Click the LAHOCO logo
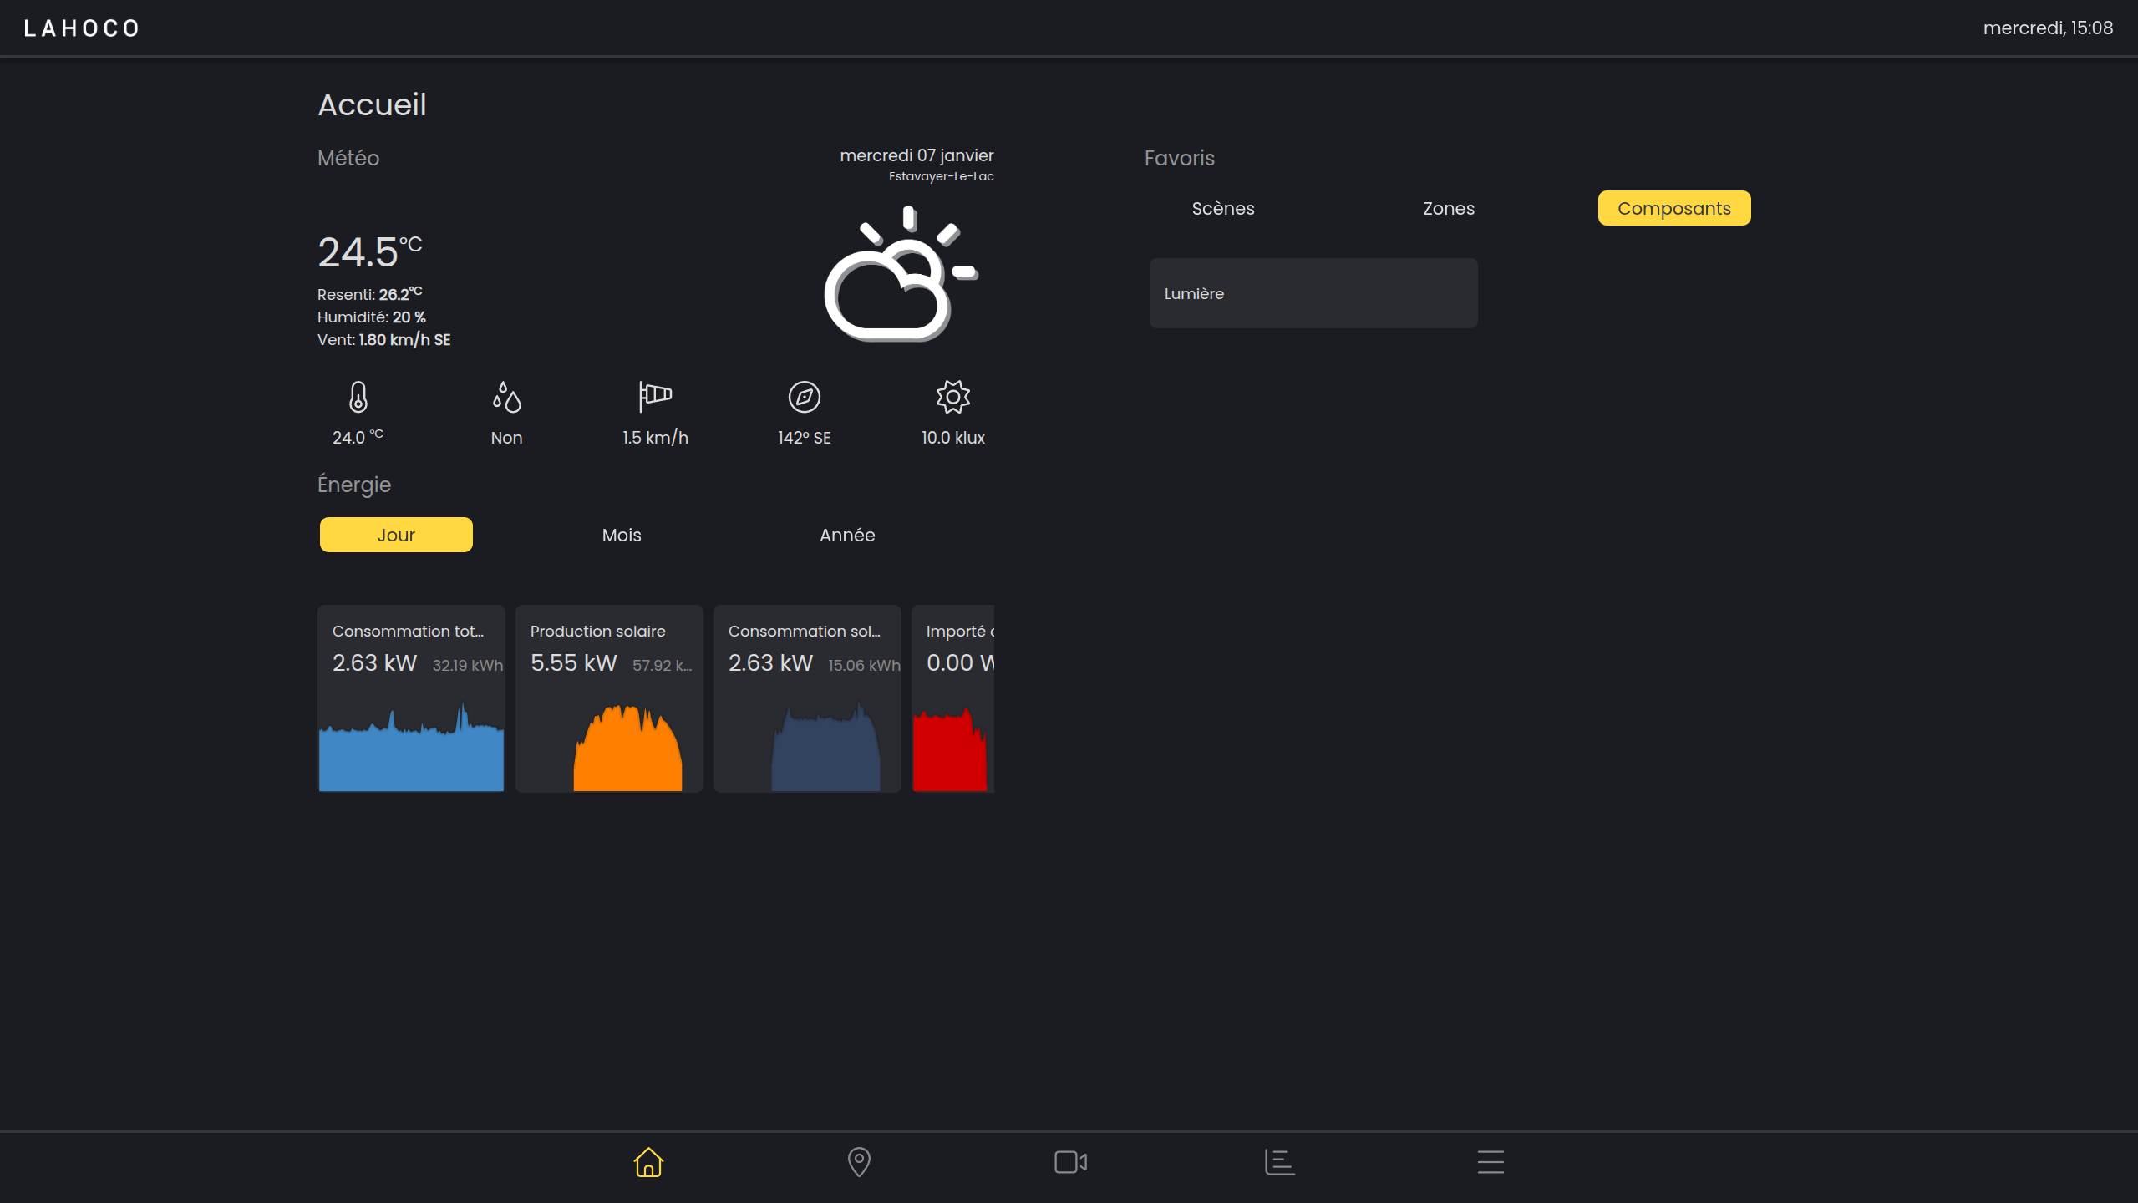 point(82,28)
